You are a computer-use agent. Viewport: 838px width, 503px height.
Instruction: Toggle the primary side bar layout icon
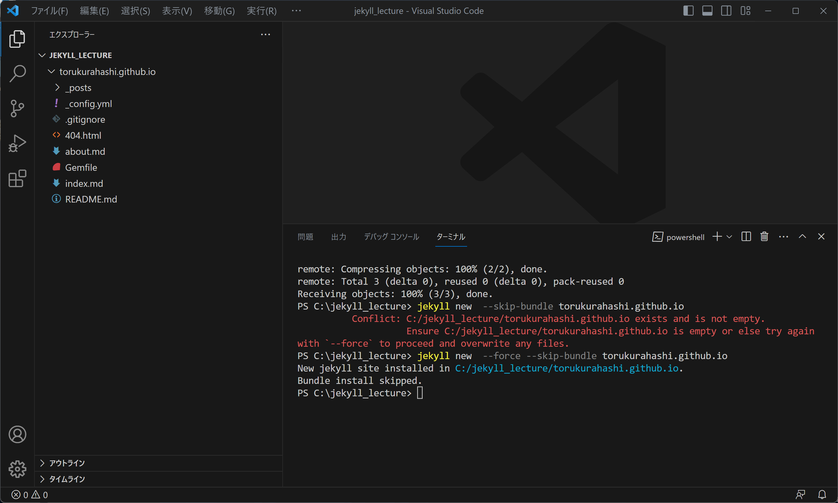click(x=688, y=11)
